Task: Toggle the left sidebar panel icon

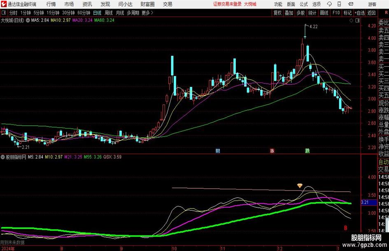Action: pos(3,13)
